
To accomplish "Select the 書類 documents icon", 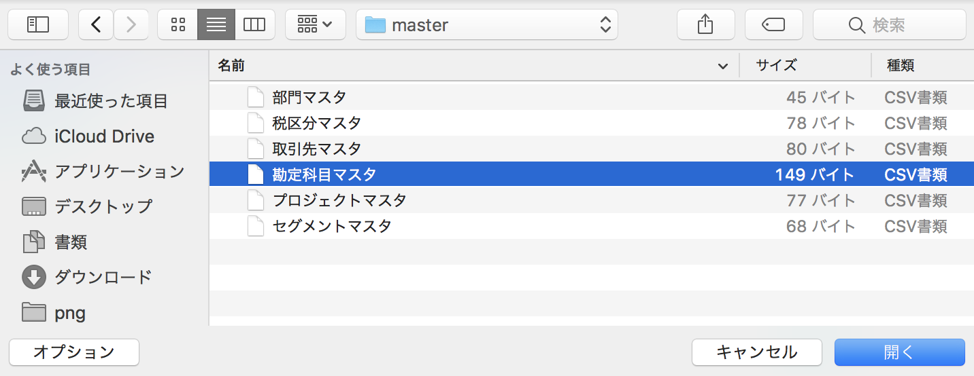I will pyautogui.click(x=34, y=242).
